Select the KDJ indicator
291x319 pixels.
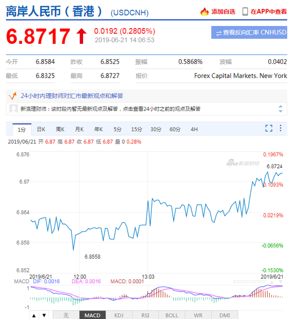(x=119, y=315)
